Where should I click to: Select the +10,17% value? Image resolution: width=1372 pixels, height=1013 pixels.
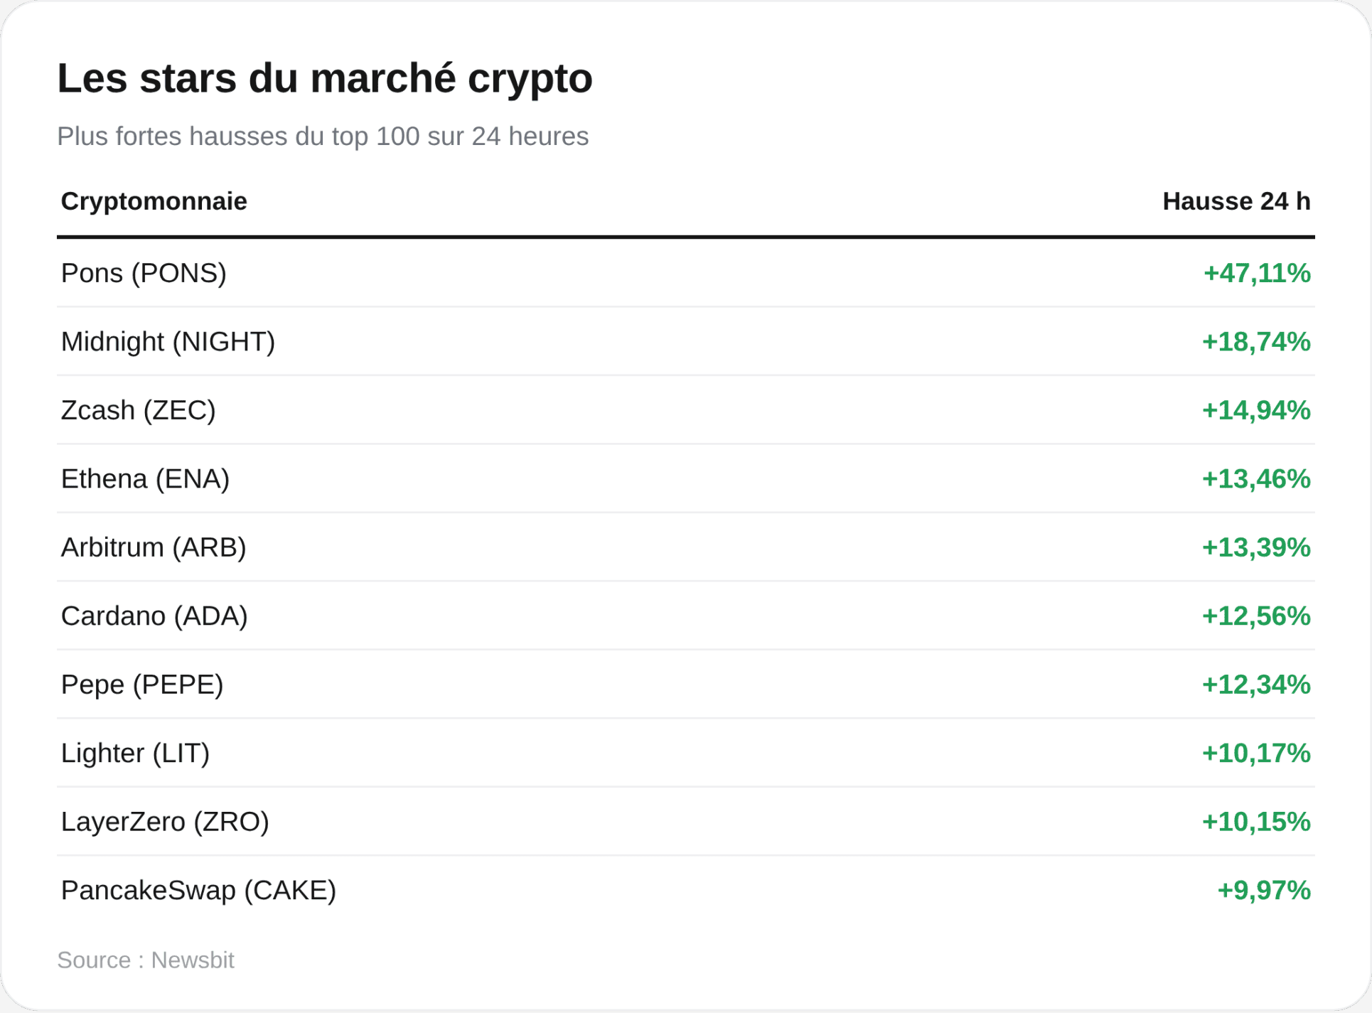click(1256, 754)
